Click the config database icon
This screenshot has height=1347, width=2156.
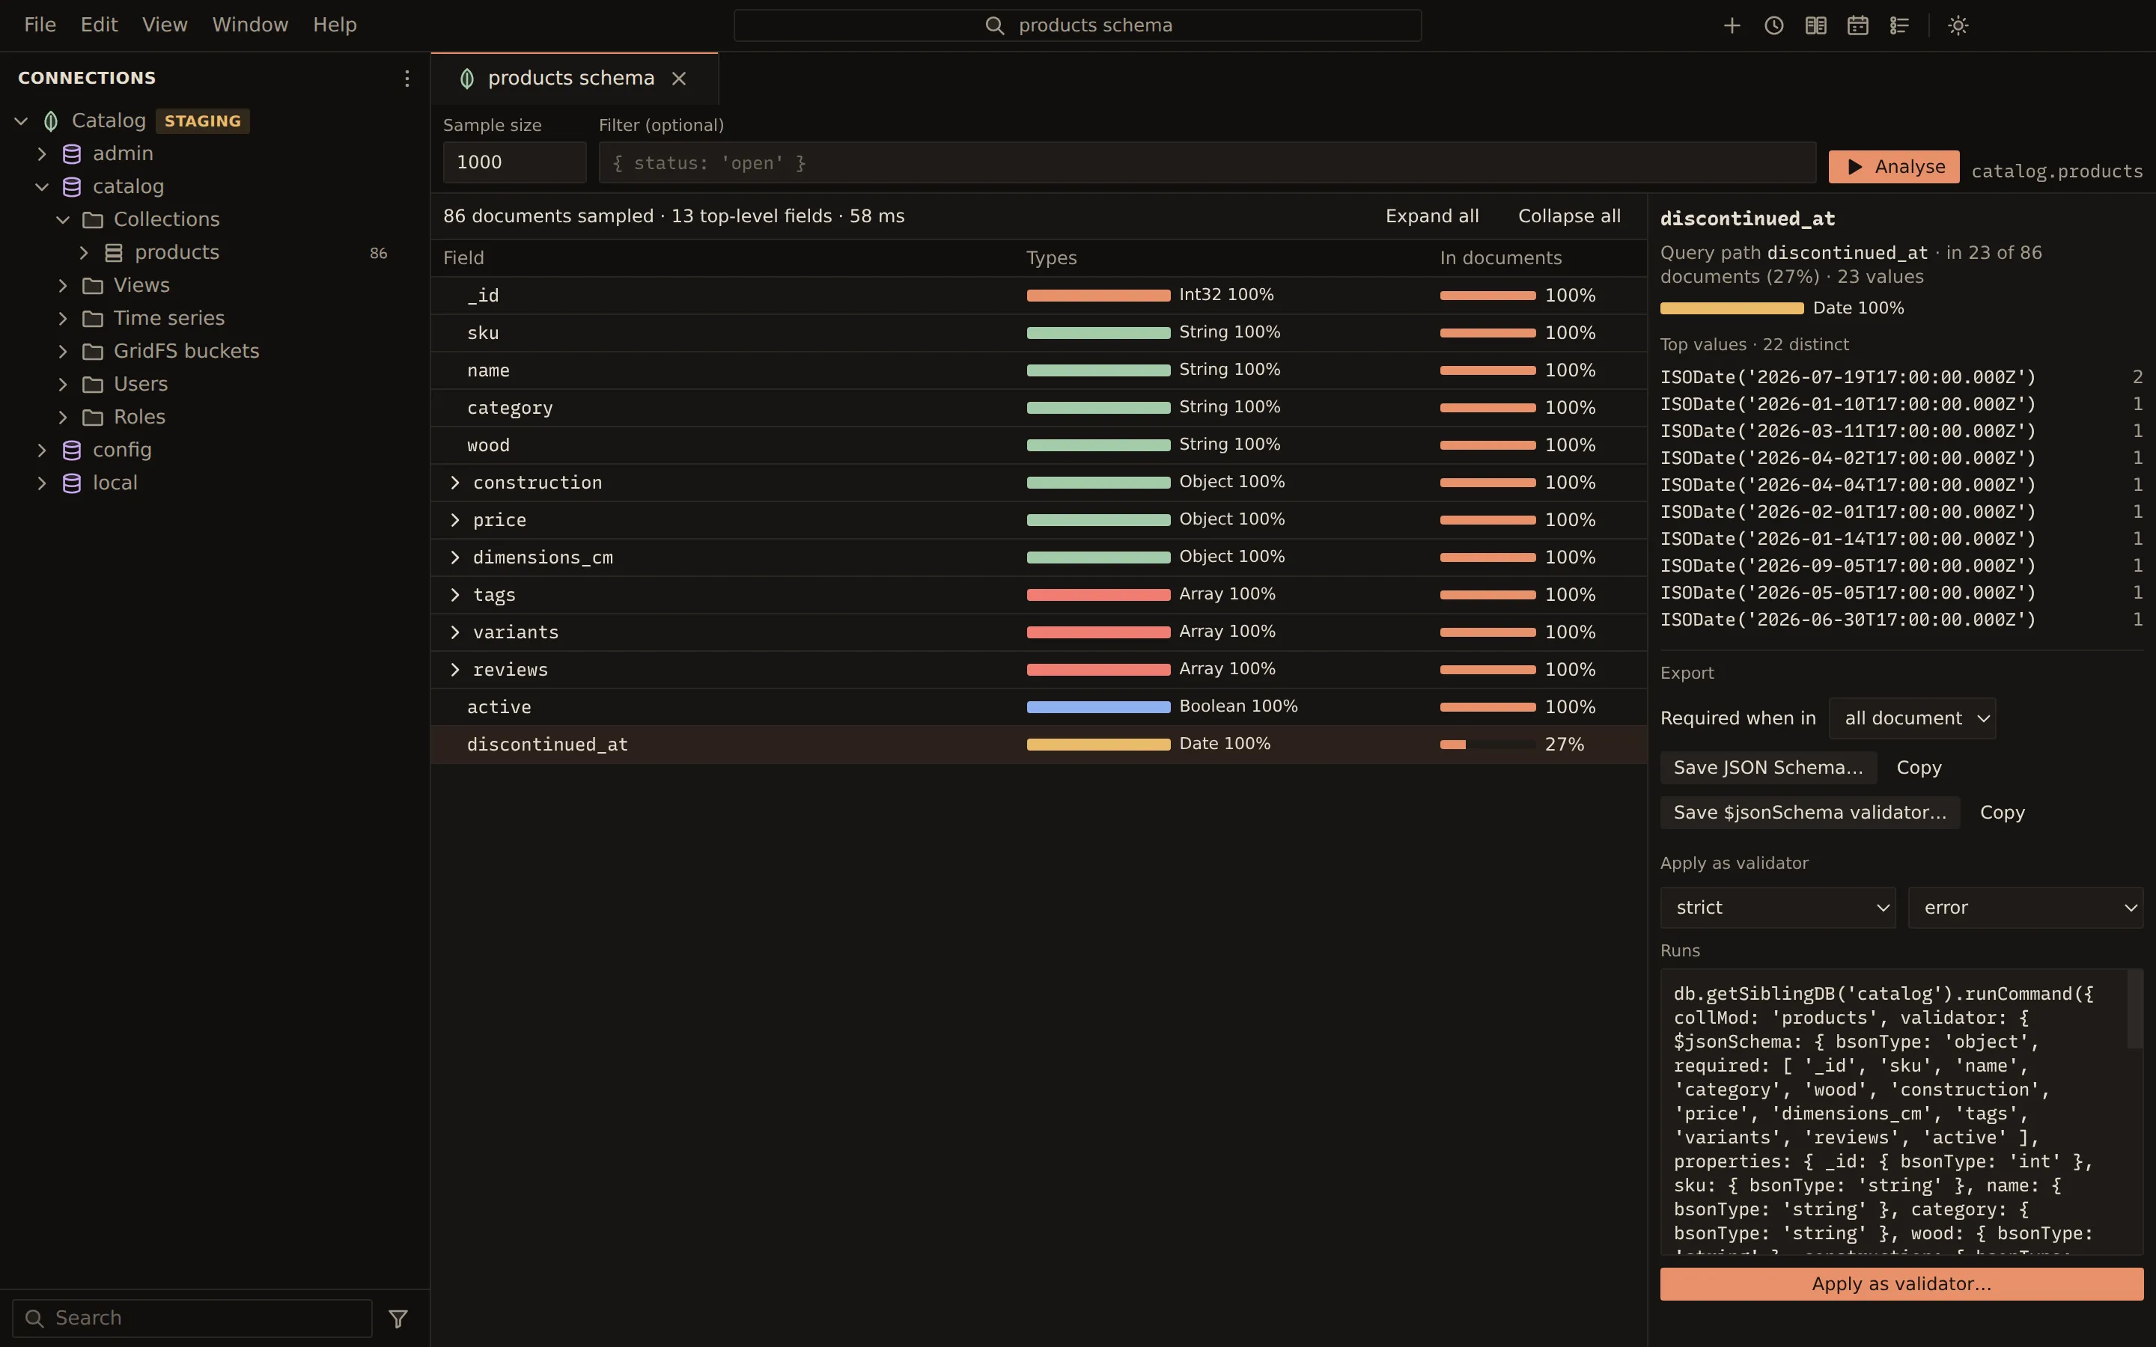(x=72, y=450)
